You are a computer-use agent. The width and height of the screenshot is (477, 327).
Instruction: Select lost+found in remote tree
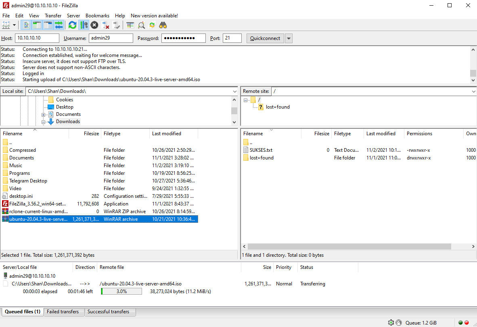(x=277, y=107)
